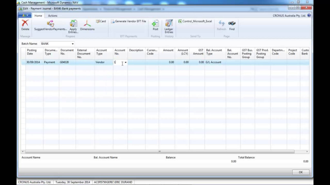The height and width of the screenshot is (185, 330).
Task: Click the Department Code column header
Action: (279, 54)
